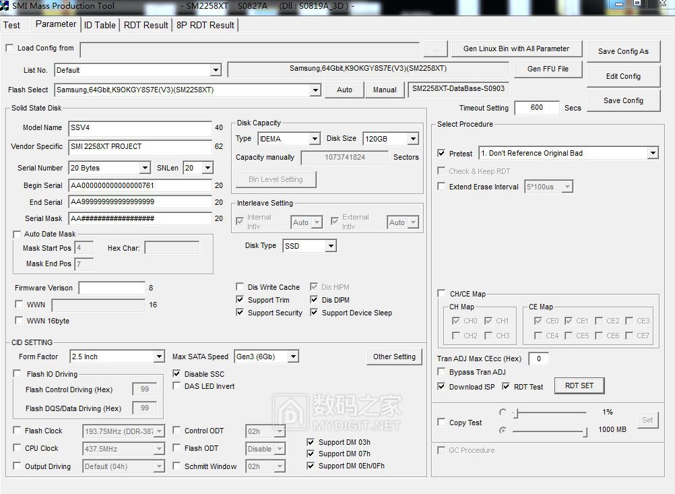Image resolution: width=675 pixels, height=494 pixels.
Task: Click the SMI Mass Production Tool title icon
Action: [x=5, y=5]
